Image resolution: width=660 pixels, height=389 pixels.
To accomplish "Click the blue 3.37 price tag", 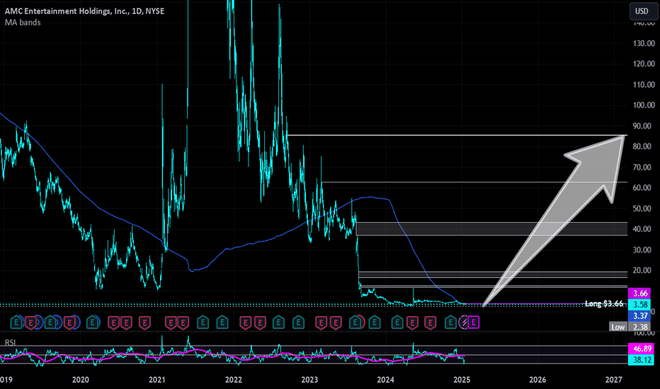I will pos(639,316).
